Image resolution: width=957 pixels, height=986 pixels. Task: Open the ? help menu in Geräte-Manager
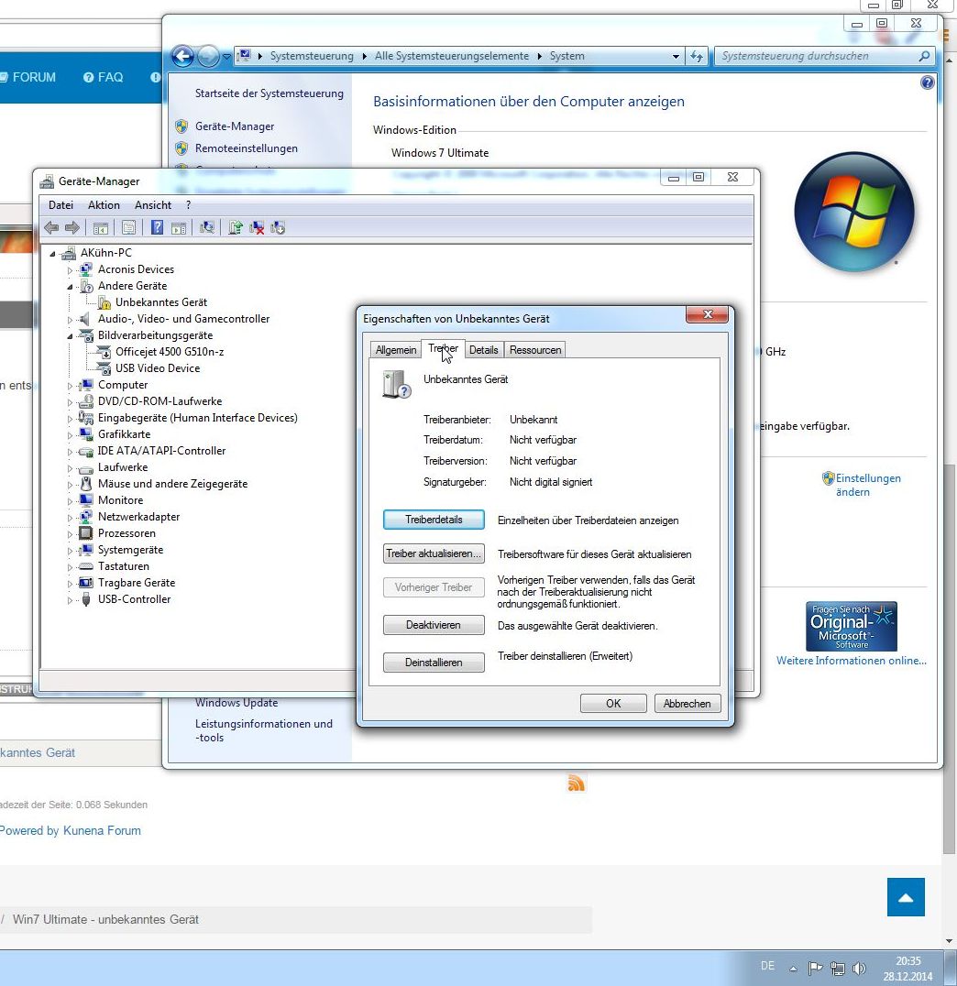(188, 205)
